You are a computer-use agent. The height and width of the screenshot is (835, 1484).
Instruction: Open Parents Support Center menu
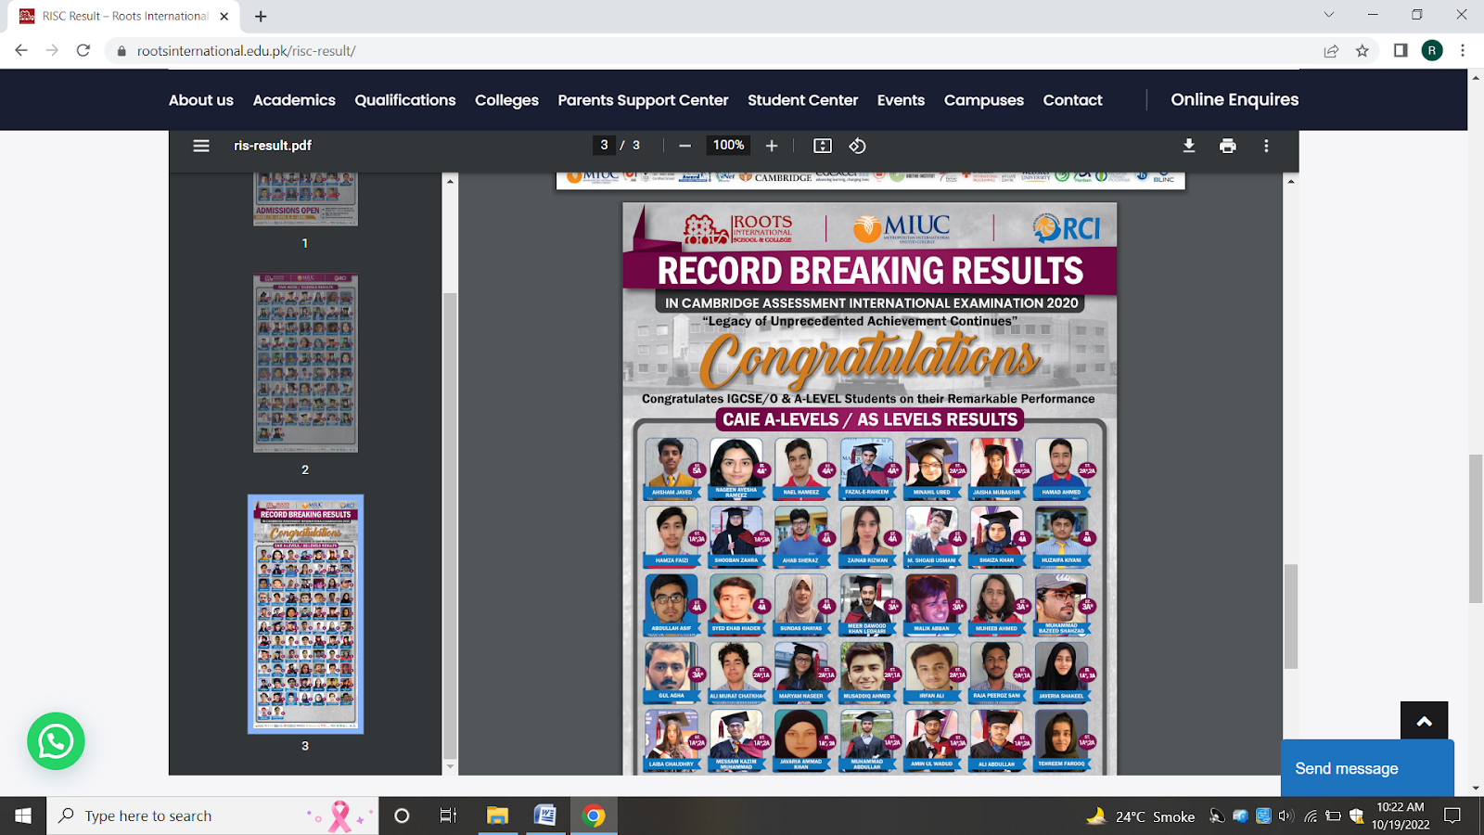click(643, 100)
